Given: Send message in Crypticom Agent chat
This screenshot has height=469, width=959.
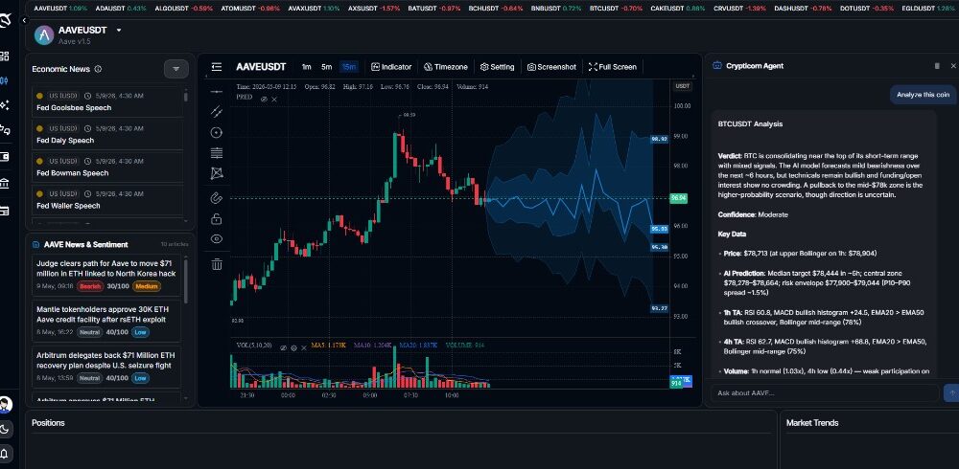Looking at the screenshot, I should pos(951,392).
